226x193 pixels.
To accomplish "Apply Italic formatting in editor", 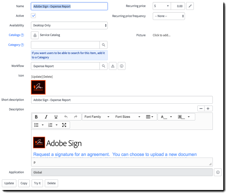I will (46, 117).
